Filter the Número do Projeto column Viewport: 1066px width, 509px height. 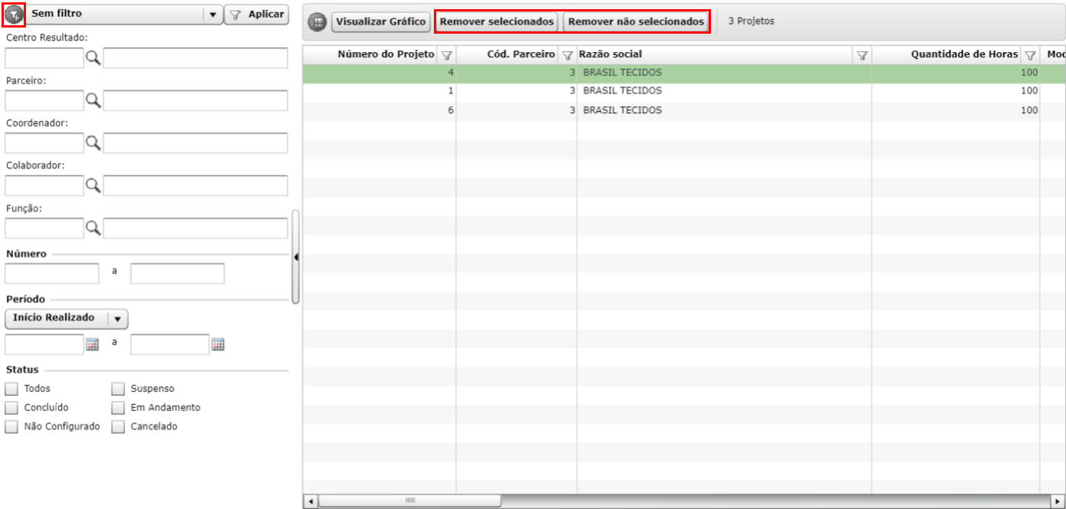click(x=448, y=55)
